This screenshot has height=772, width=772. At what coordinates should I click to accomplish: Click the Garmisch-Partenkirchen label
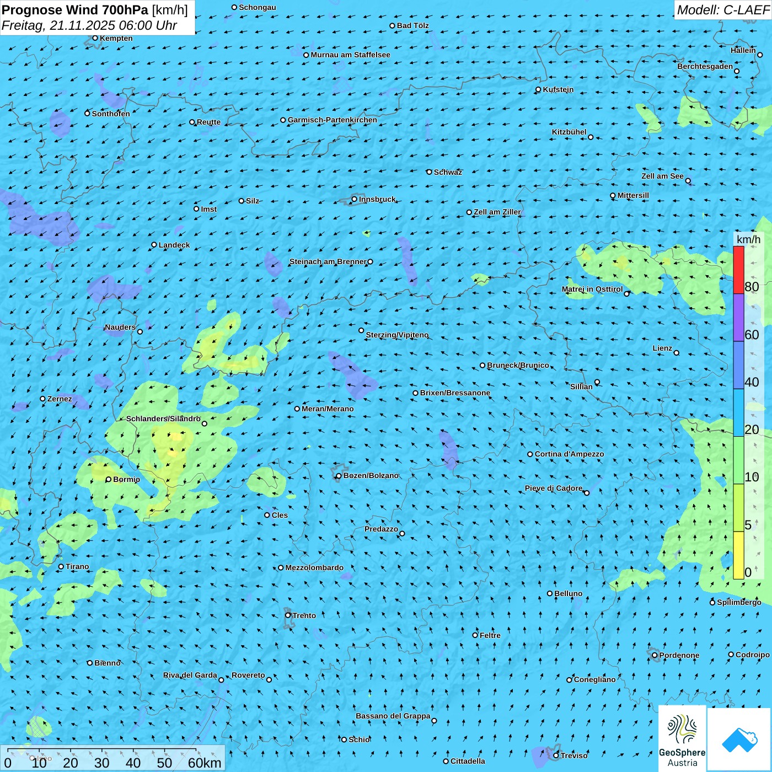pyautogui.click(x=333, y=120)
